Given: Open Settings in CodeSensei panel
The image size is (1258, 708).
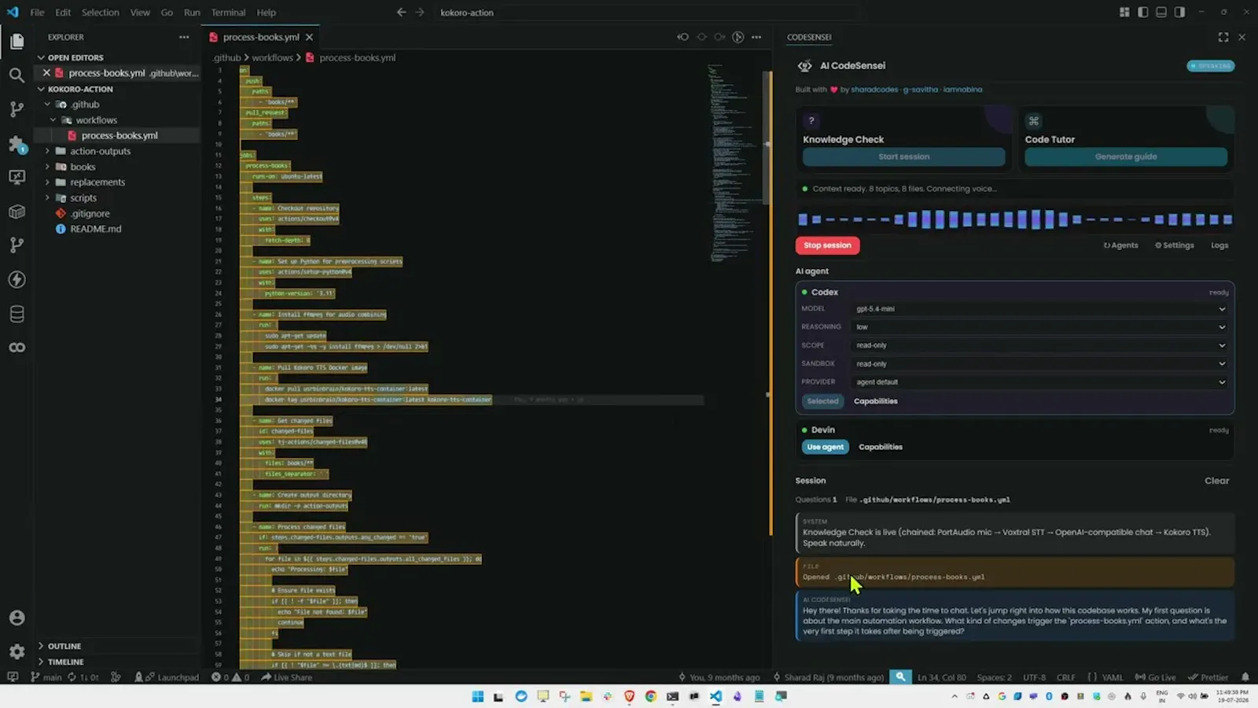Looking at the screenshot, I should tap(1174, 245).
